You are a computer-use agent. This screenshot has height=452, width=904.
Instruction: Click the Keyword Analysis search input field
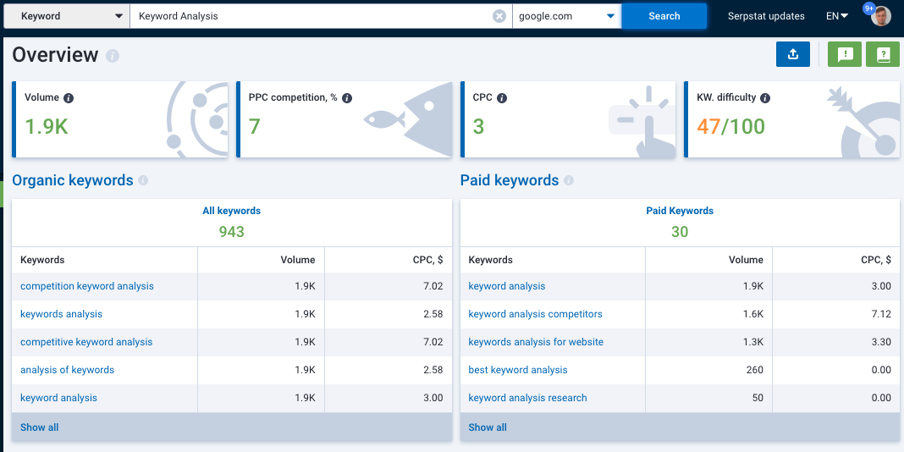313,16
